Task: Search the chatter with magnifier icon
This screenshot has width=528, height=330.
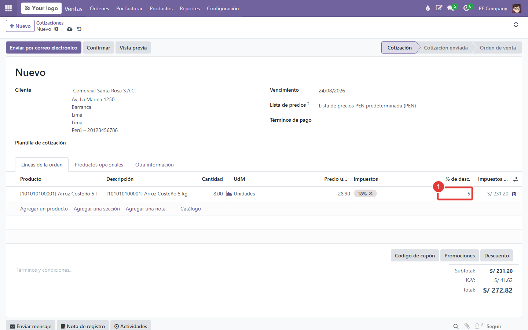Action: tap(456, 326)
